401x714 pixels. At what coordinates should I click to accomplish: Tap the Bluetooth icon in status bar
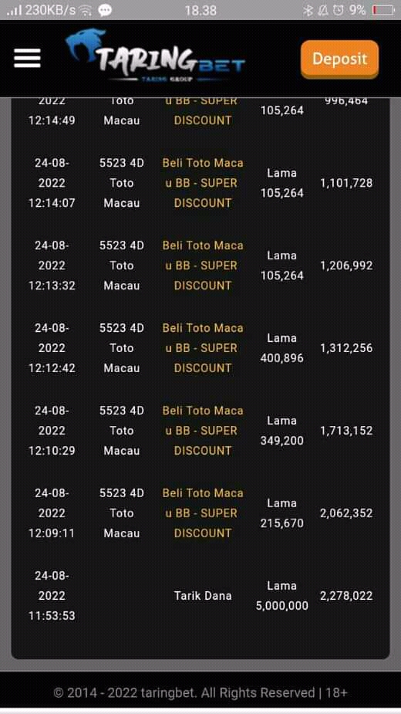(308, 10)
